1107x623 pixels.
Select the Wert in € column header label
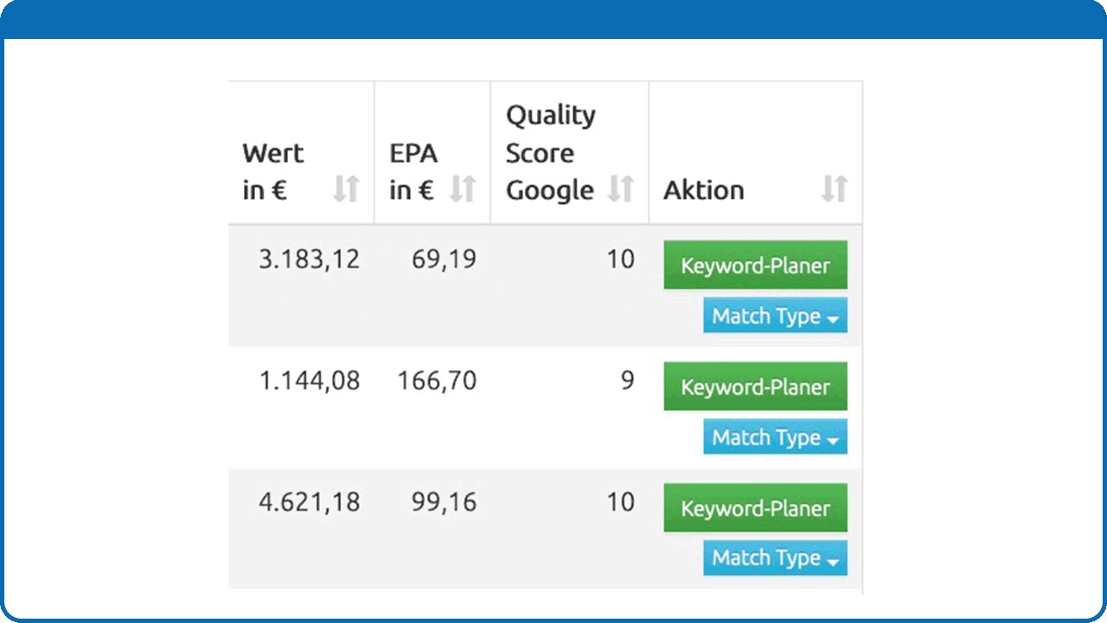click(273, 171)
